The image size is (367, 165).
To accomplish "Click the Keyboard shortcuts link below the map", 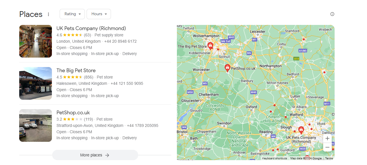I will click(274, 158).
